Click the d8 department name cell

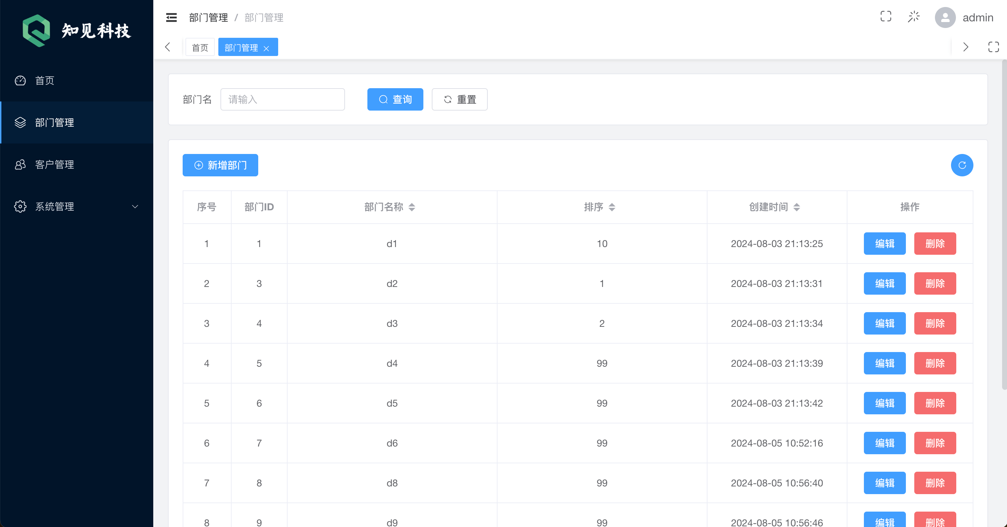point(392,483)
